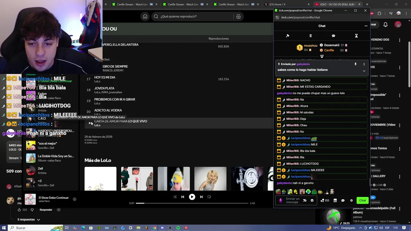
Task: Open the yellow beanie album in Más de LoLo
Action: (174, 179)
